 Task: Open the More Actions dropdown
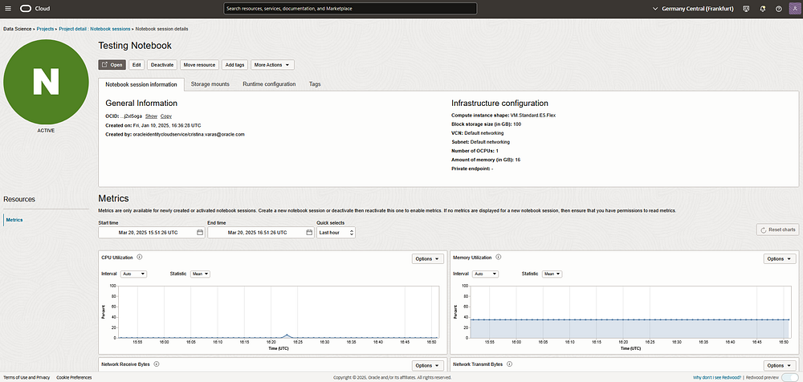point(272,65)
